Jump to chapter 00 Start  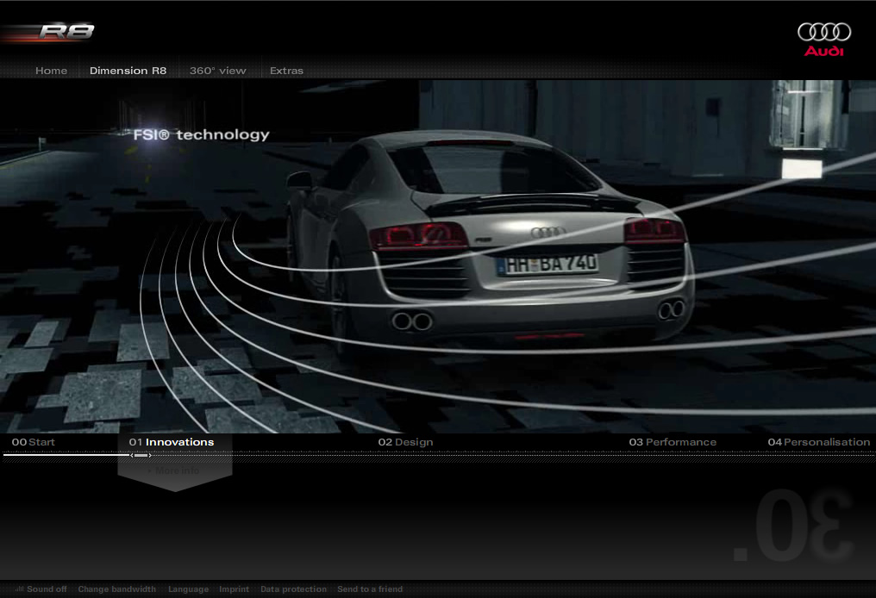(34, 442)
